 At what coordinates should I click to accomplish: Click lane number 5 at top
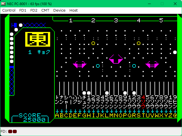coord(161,20)
